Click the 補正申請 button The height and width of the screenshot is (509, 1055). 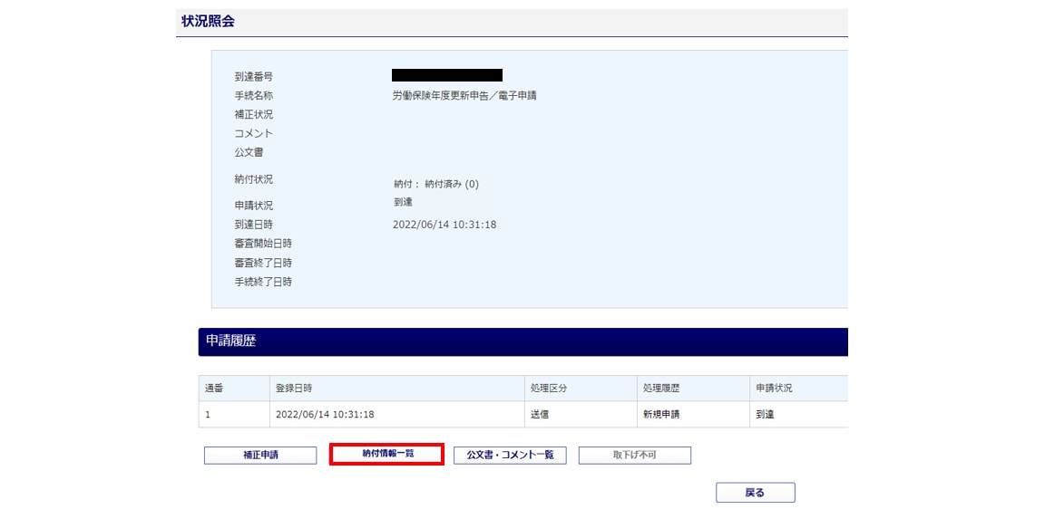click(260, 456)
